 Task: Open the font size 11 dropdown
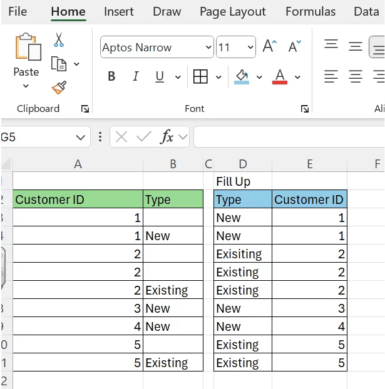[x=250, y=47]
